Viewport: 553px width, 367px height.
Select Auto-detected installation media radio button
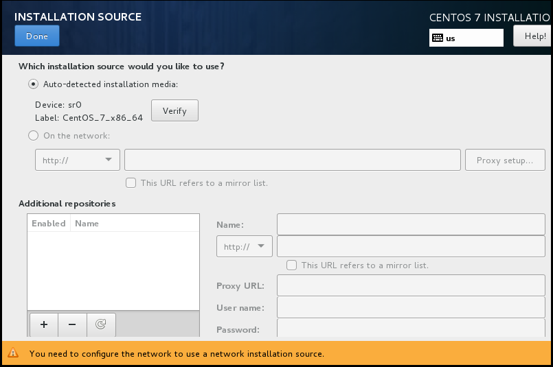(x=33, y=84)
